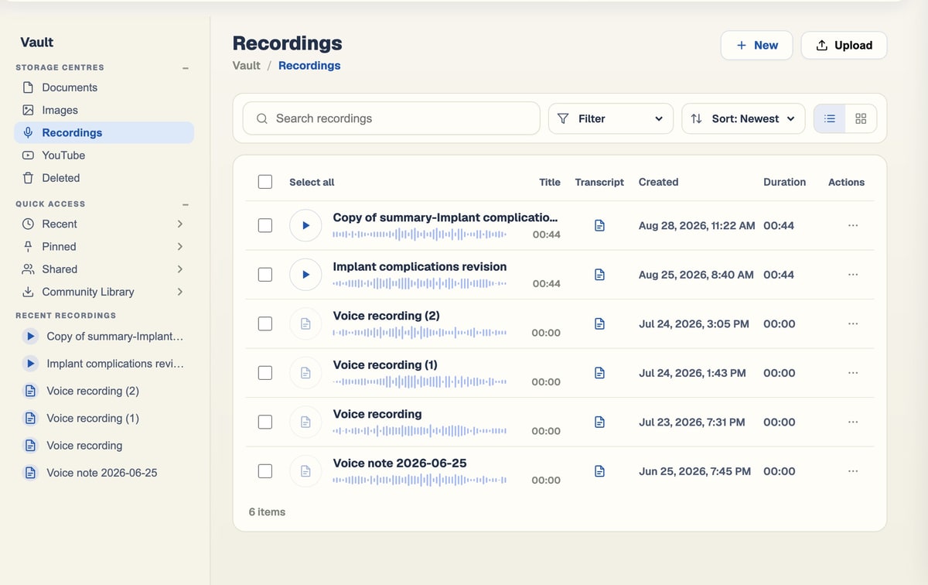Click sidebar file icon for Voice recording (1)
The width and height of the screenshot is (928, 585).
tap(30, 418)
